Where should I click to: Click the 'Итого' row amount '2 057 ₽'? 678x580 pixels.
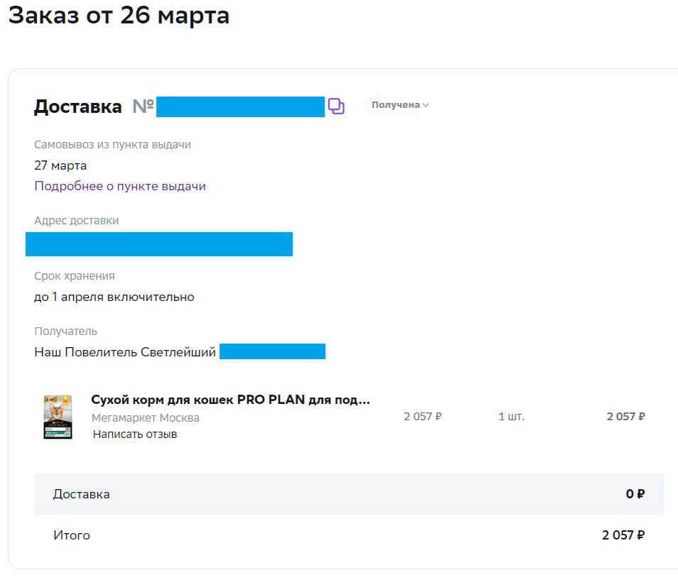point(623,535)
